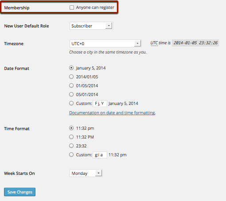Click the UTC time value 2014-01-05 23:32:26
226x201 pixels.
coord(195,43)
